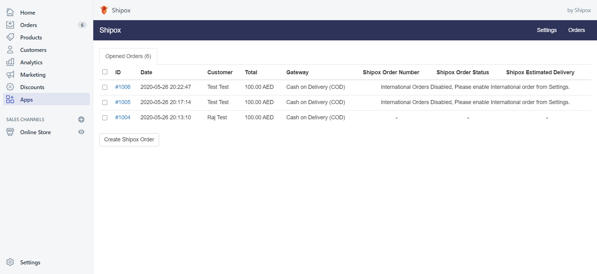This screenshot has width=597, height=274.
Task: Click the Create Shipox Order button
Action: click(129, 139)
